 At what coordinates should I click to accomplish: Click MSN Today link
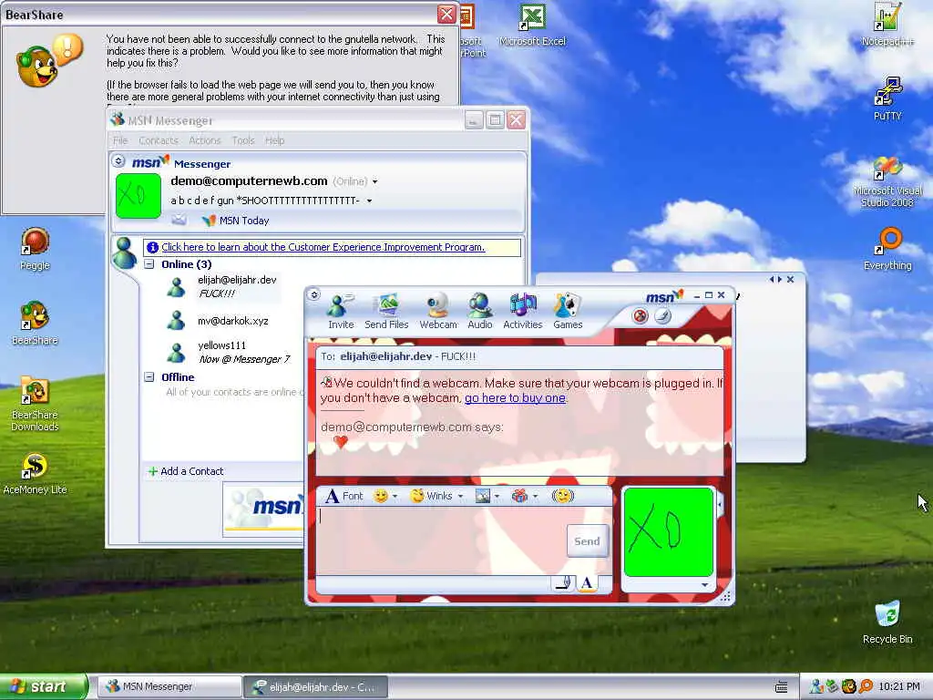pyautogui.click(x=236, y=221)
